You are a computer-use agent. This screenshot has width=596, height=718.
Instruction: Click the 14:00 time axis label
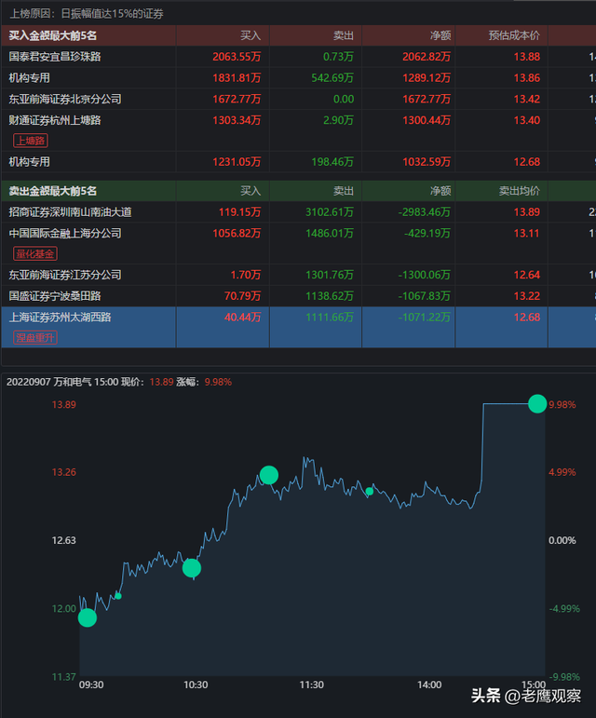pos(429,685)
